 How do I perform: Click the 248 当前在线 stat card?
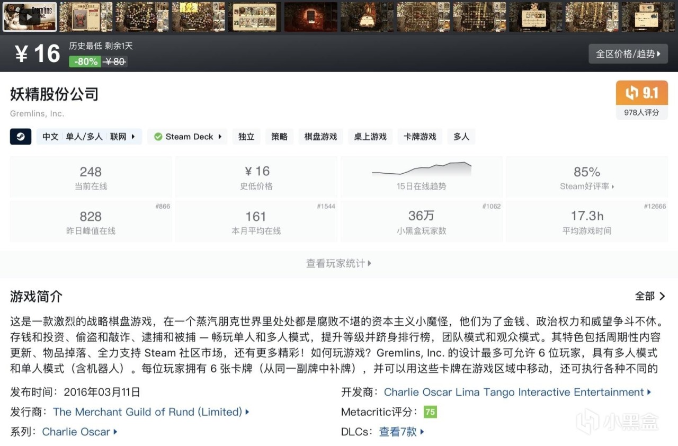pos(91,177)
